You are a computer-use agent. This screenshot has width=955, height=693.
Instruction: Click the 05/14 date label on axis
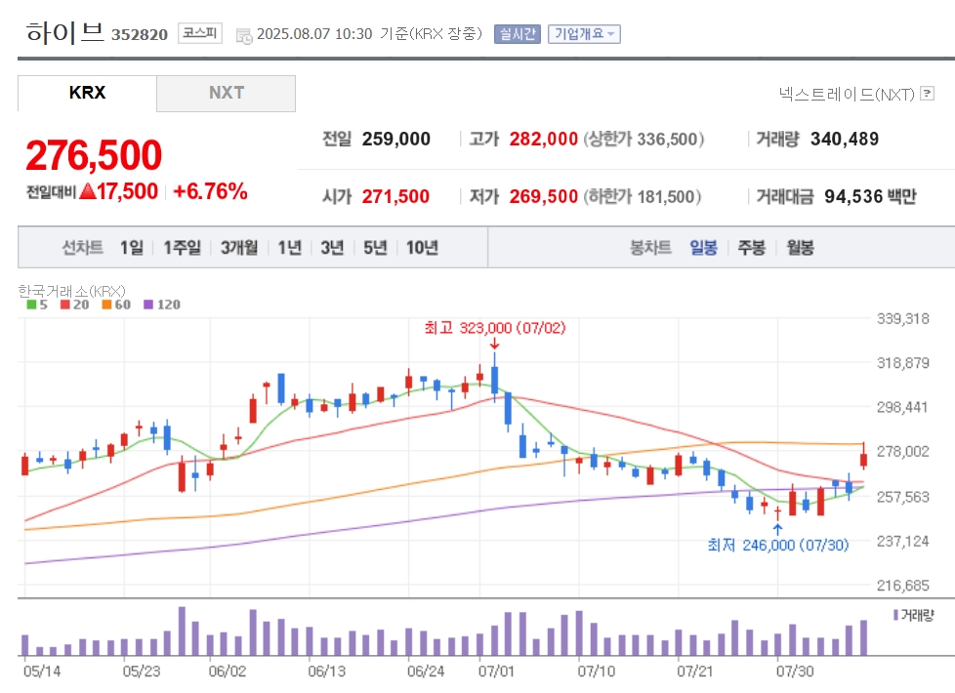pyautogui.click(x=42, y=672)
